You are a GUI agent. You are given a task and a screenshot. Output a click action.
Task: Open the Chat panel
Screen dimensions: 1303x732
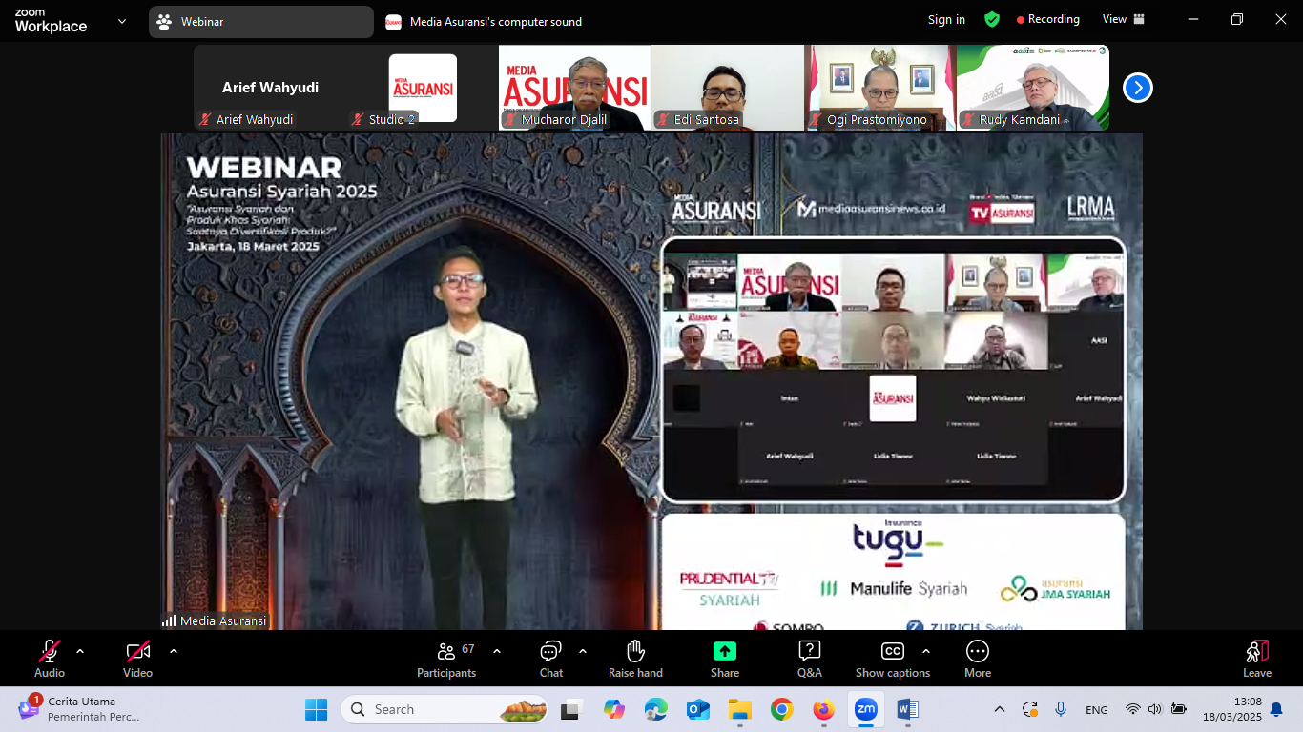click(x=551, y=659)
